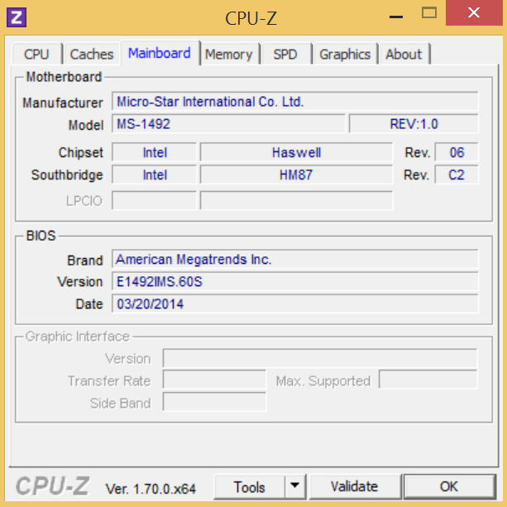
Task: Click the Max. Supported field
Action: tap(428, 380)
